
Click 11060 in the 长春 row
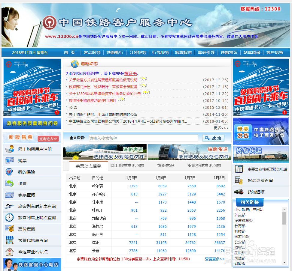coord(161,251)
